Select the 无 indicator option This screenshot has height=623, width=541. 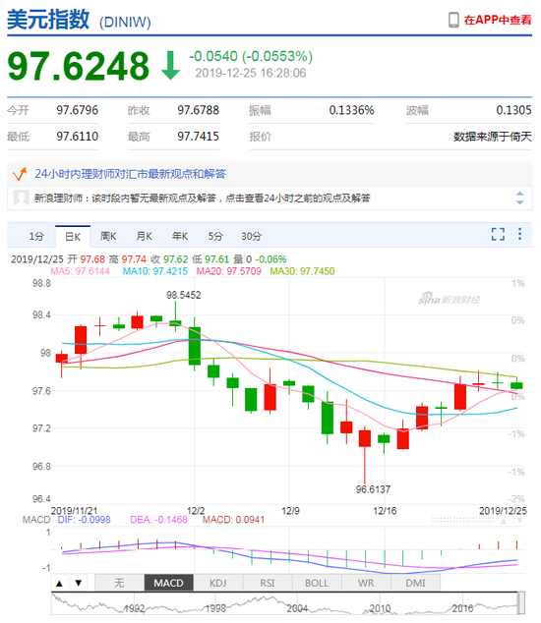(119, 584)
